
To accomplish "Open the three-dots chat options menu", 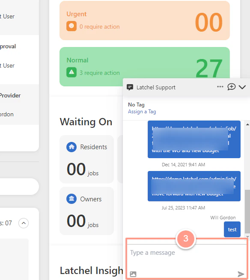I will click(x=220, y=87).
